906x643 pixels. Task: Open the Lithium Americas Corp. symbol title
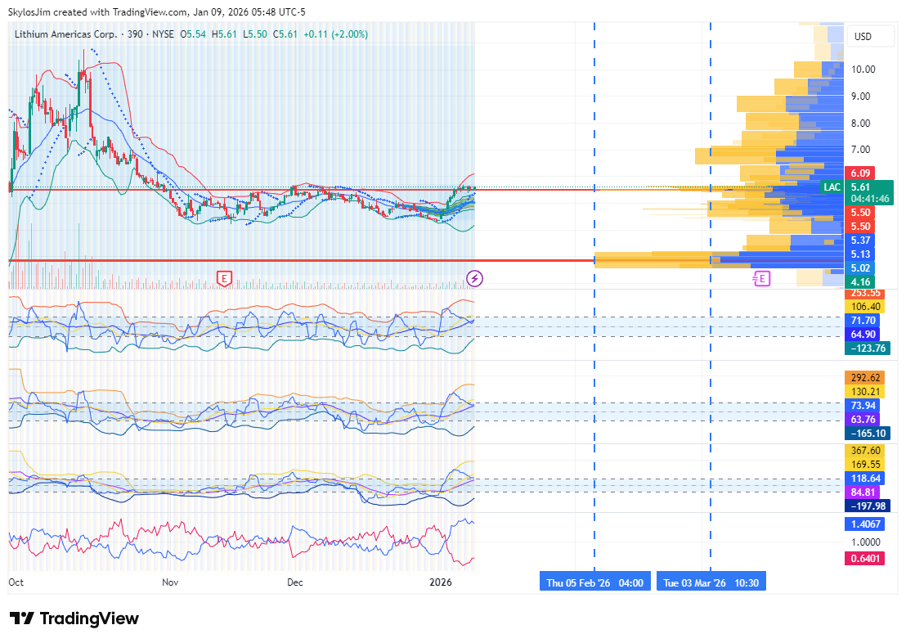(65, 34)
